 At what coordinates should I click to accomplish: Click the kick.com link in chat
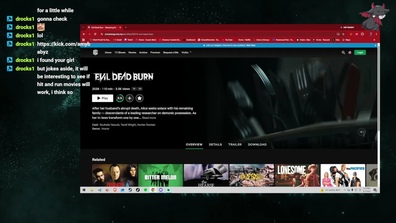[64, 48]
